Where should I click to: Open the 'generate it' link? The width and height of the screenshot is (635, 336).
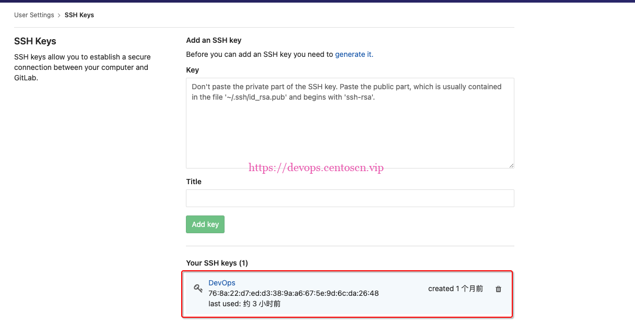click(x=354, y=54)
